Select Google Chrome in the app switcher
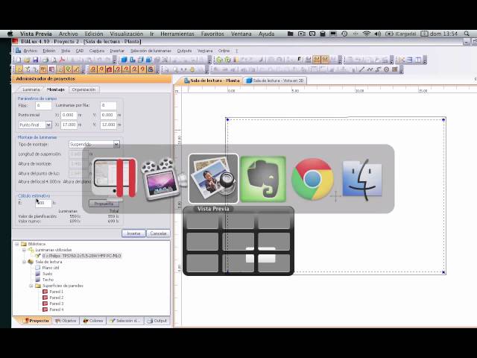477x358 pixels. (312, 179)
